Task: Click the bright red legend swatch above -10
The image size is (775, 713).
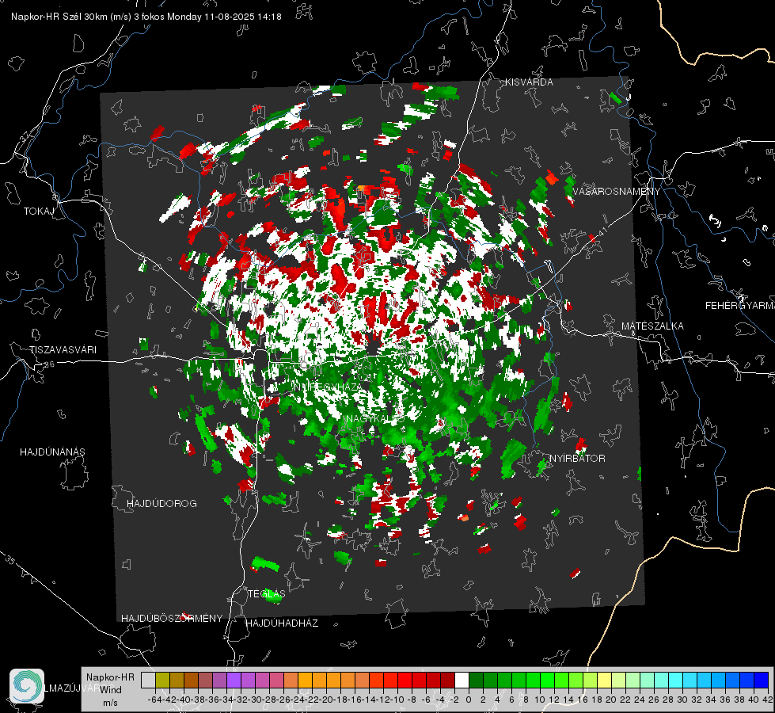Action: (x=405, y=681)
